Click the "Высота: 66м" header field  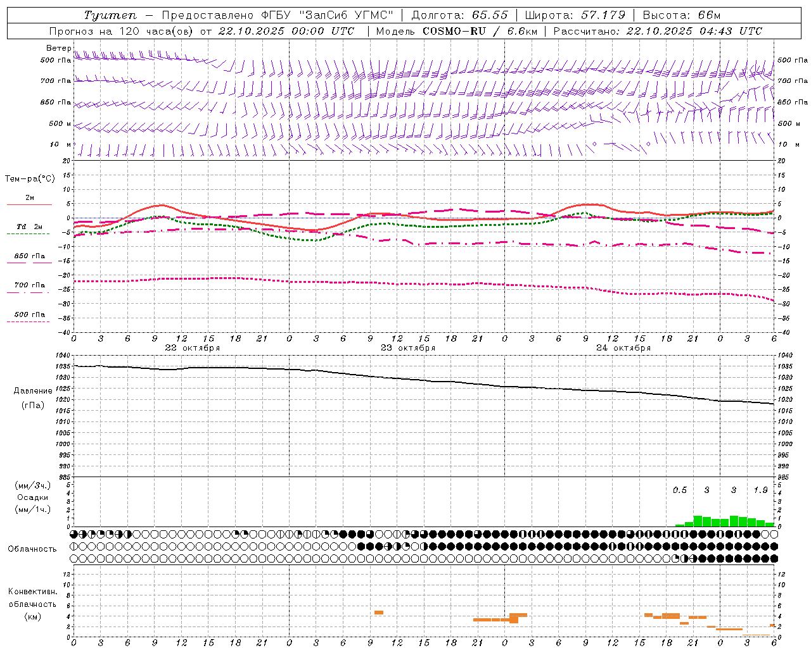pyautogui.click(x=682, y=15)
